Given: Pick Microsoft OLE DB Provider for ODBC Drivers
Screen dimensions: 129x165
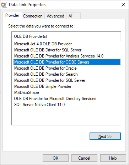Looking at the screenshot, I should click(67, 62).
